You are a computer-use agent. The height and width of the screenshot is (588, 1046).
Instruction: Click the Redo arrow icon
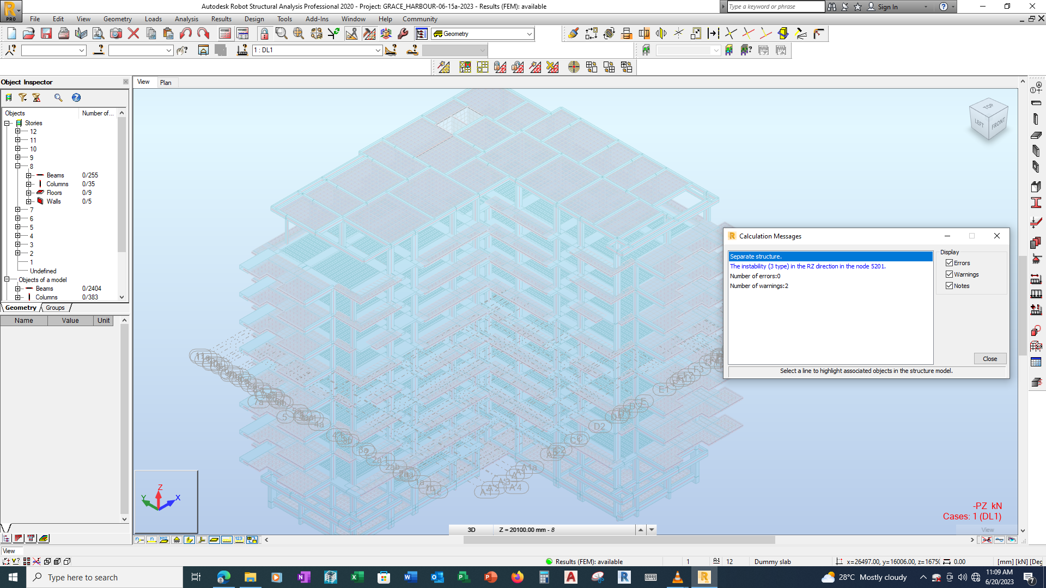[203, 34]
